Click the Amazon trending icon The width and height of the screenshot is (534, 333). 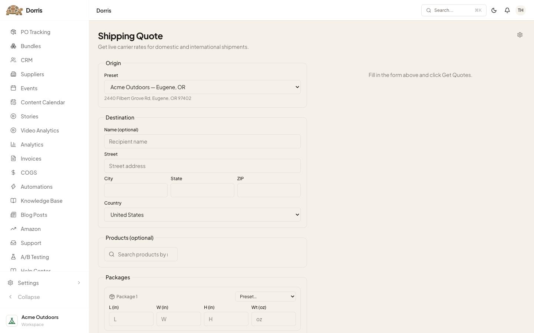[x=13, y=229]
